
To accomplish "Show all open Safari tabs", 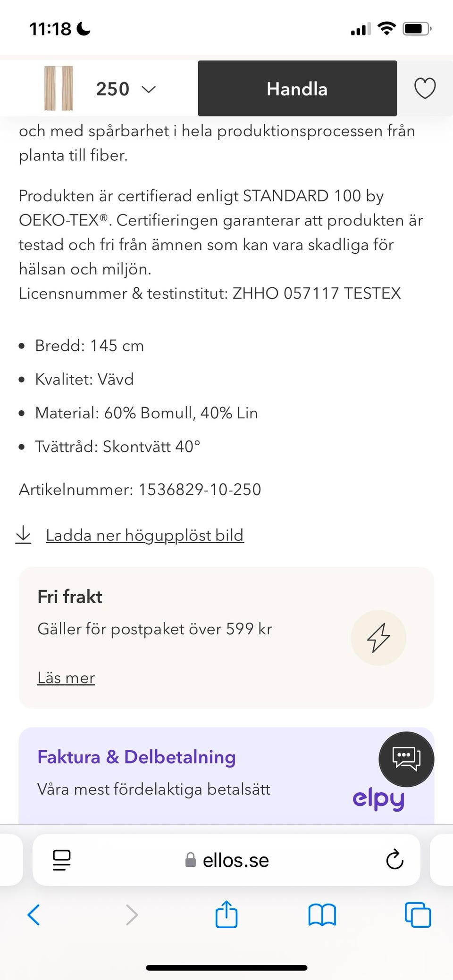I will [x=418, y=915].
